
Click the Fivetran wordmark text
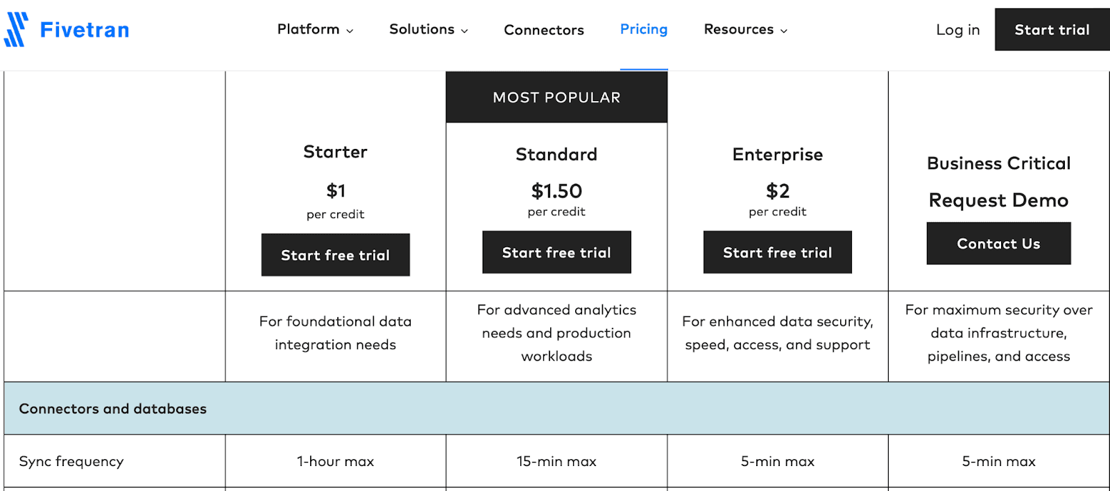(85, 30)
